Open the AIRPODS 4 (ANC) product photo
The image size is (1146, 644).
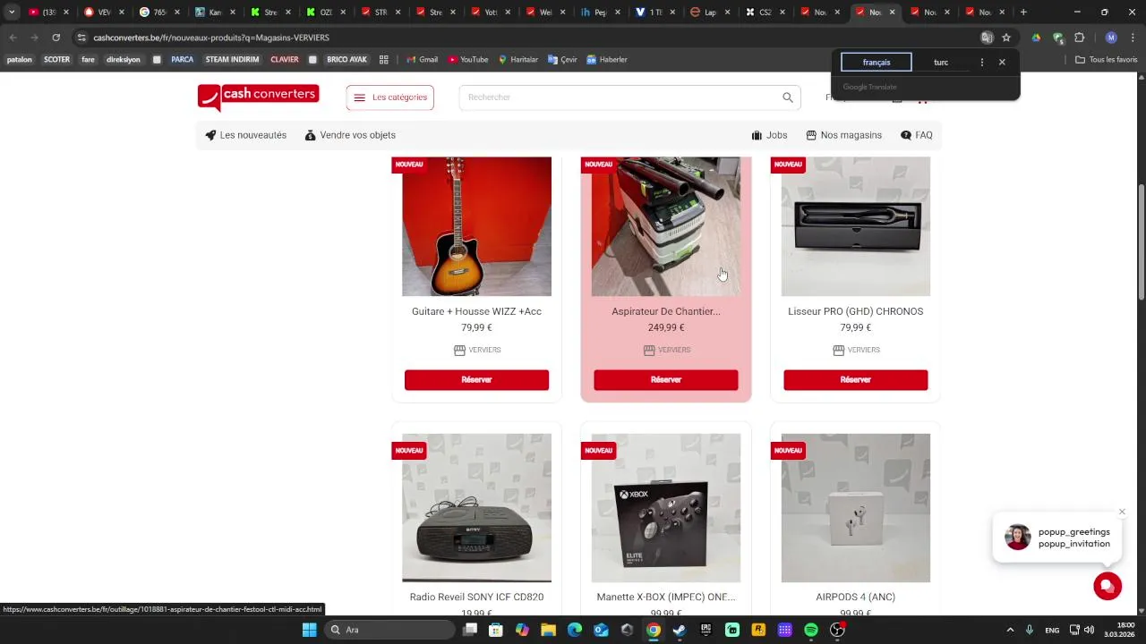(x=856, y=508)
